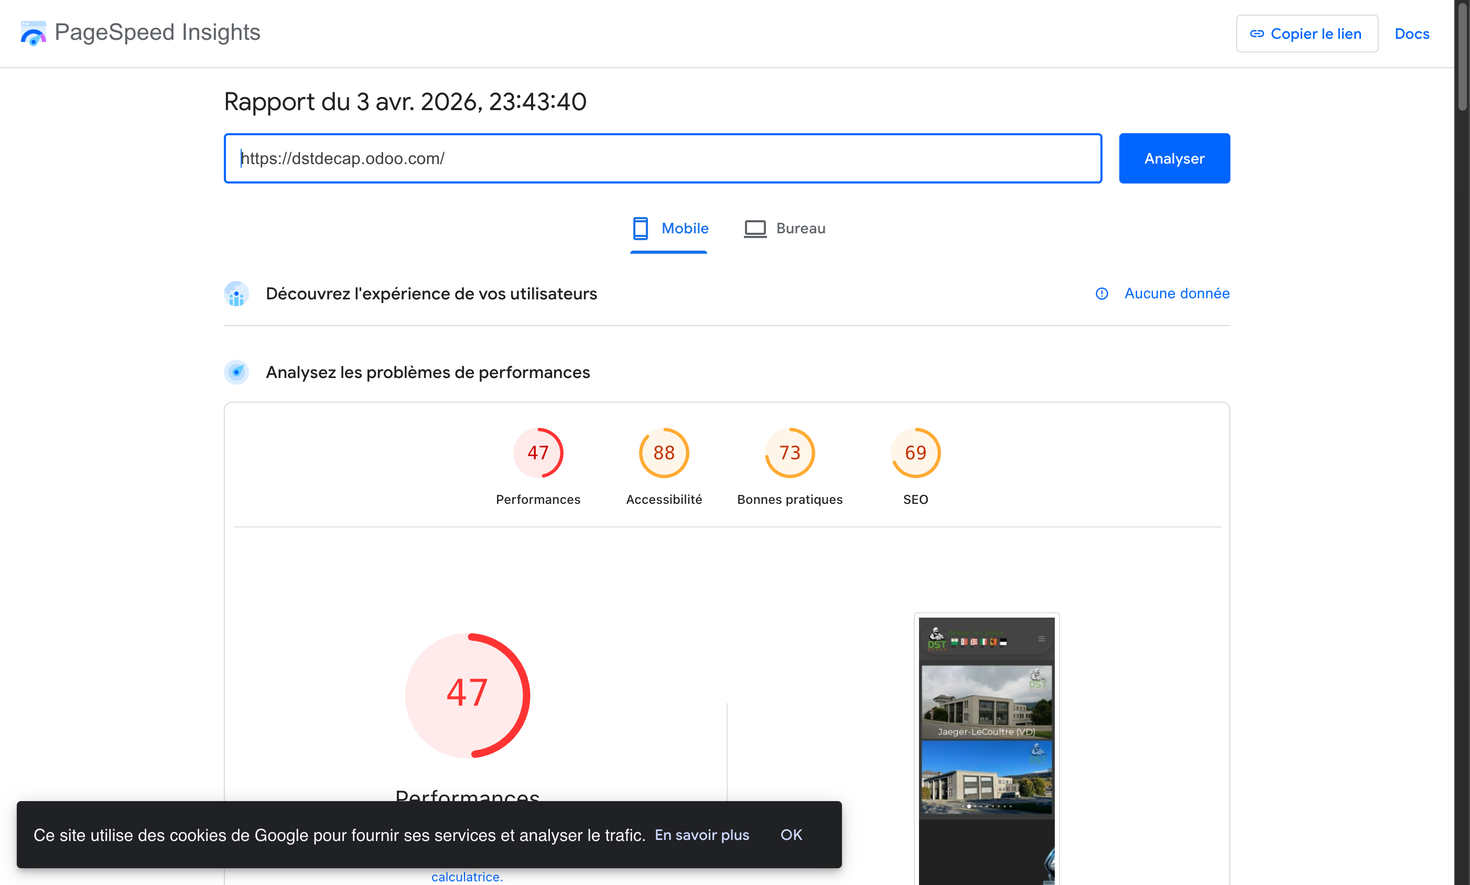Open En savoir plus cookie link
Screen dimensions: 1470x885
click(x=702, y=835)
